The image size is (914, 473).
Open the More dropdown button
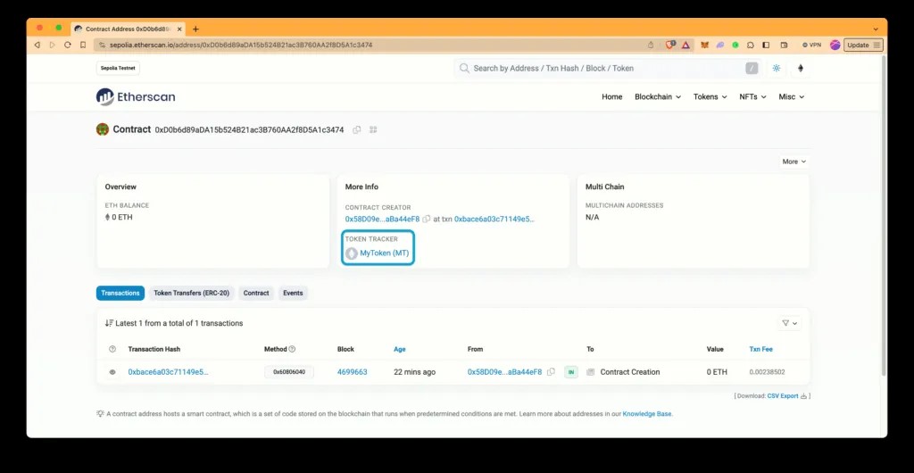click(794, 162)
